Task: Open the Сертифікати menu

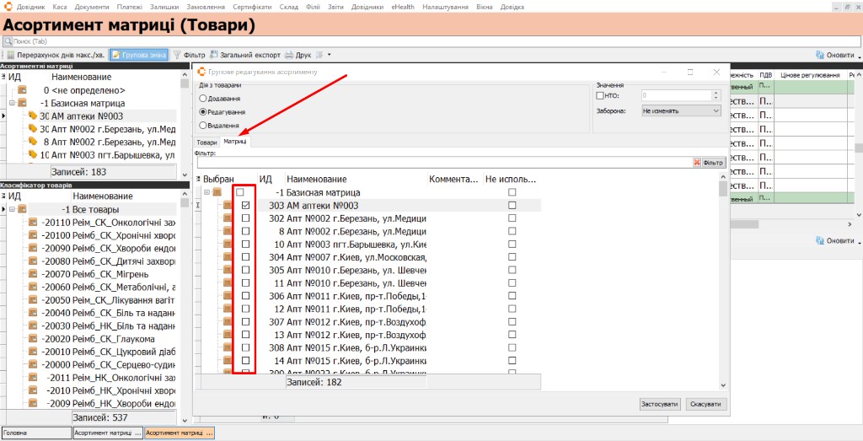Action: pos(252,7)
